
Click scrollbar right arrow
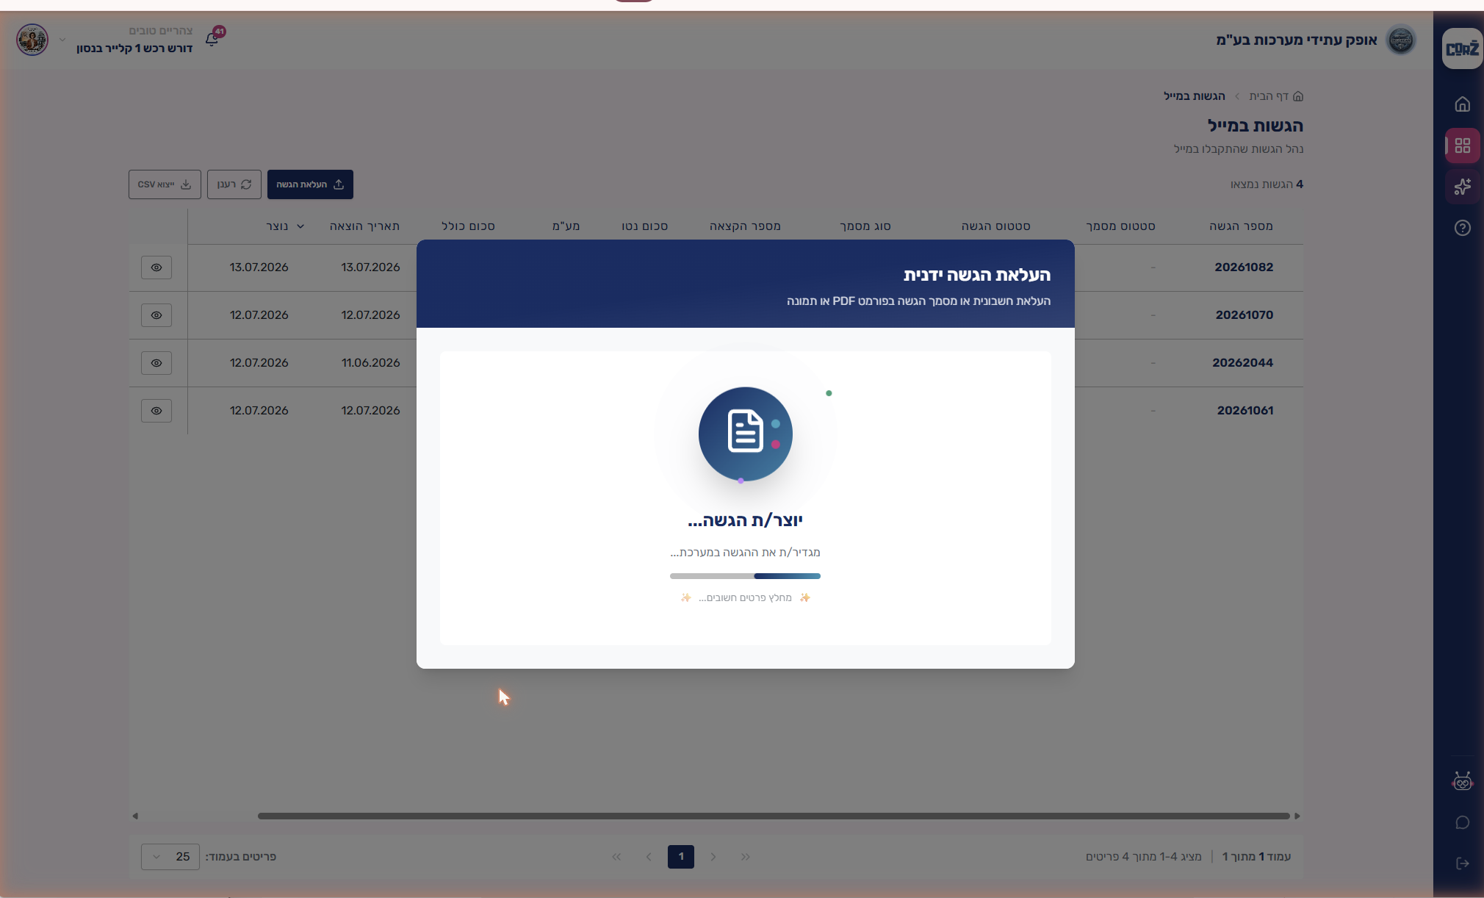click(1297, 816)
